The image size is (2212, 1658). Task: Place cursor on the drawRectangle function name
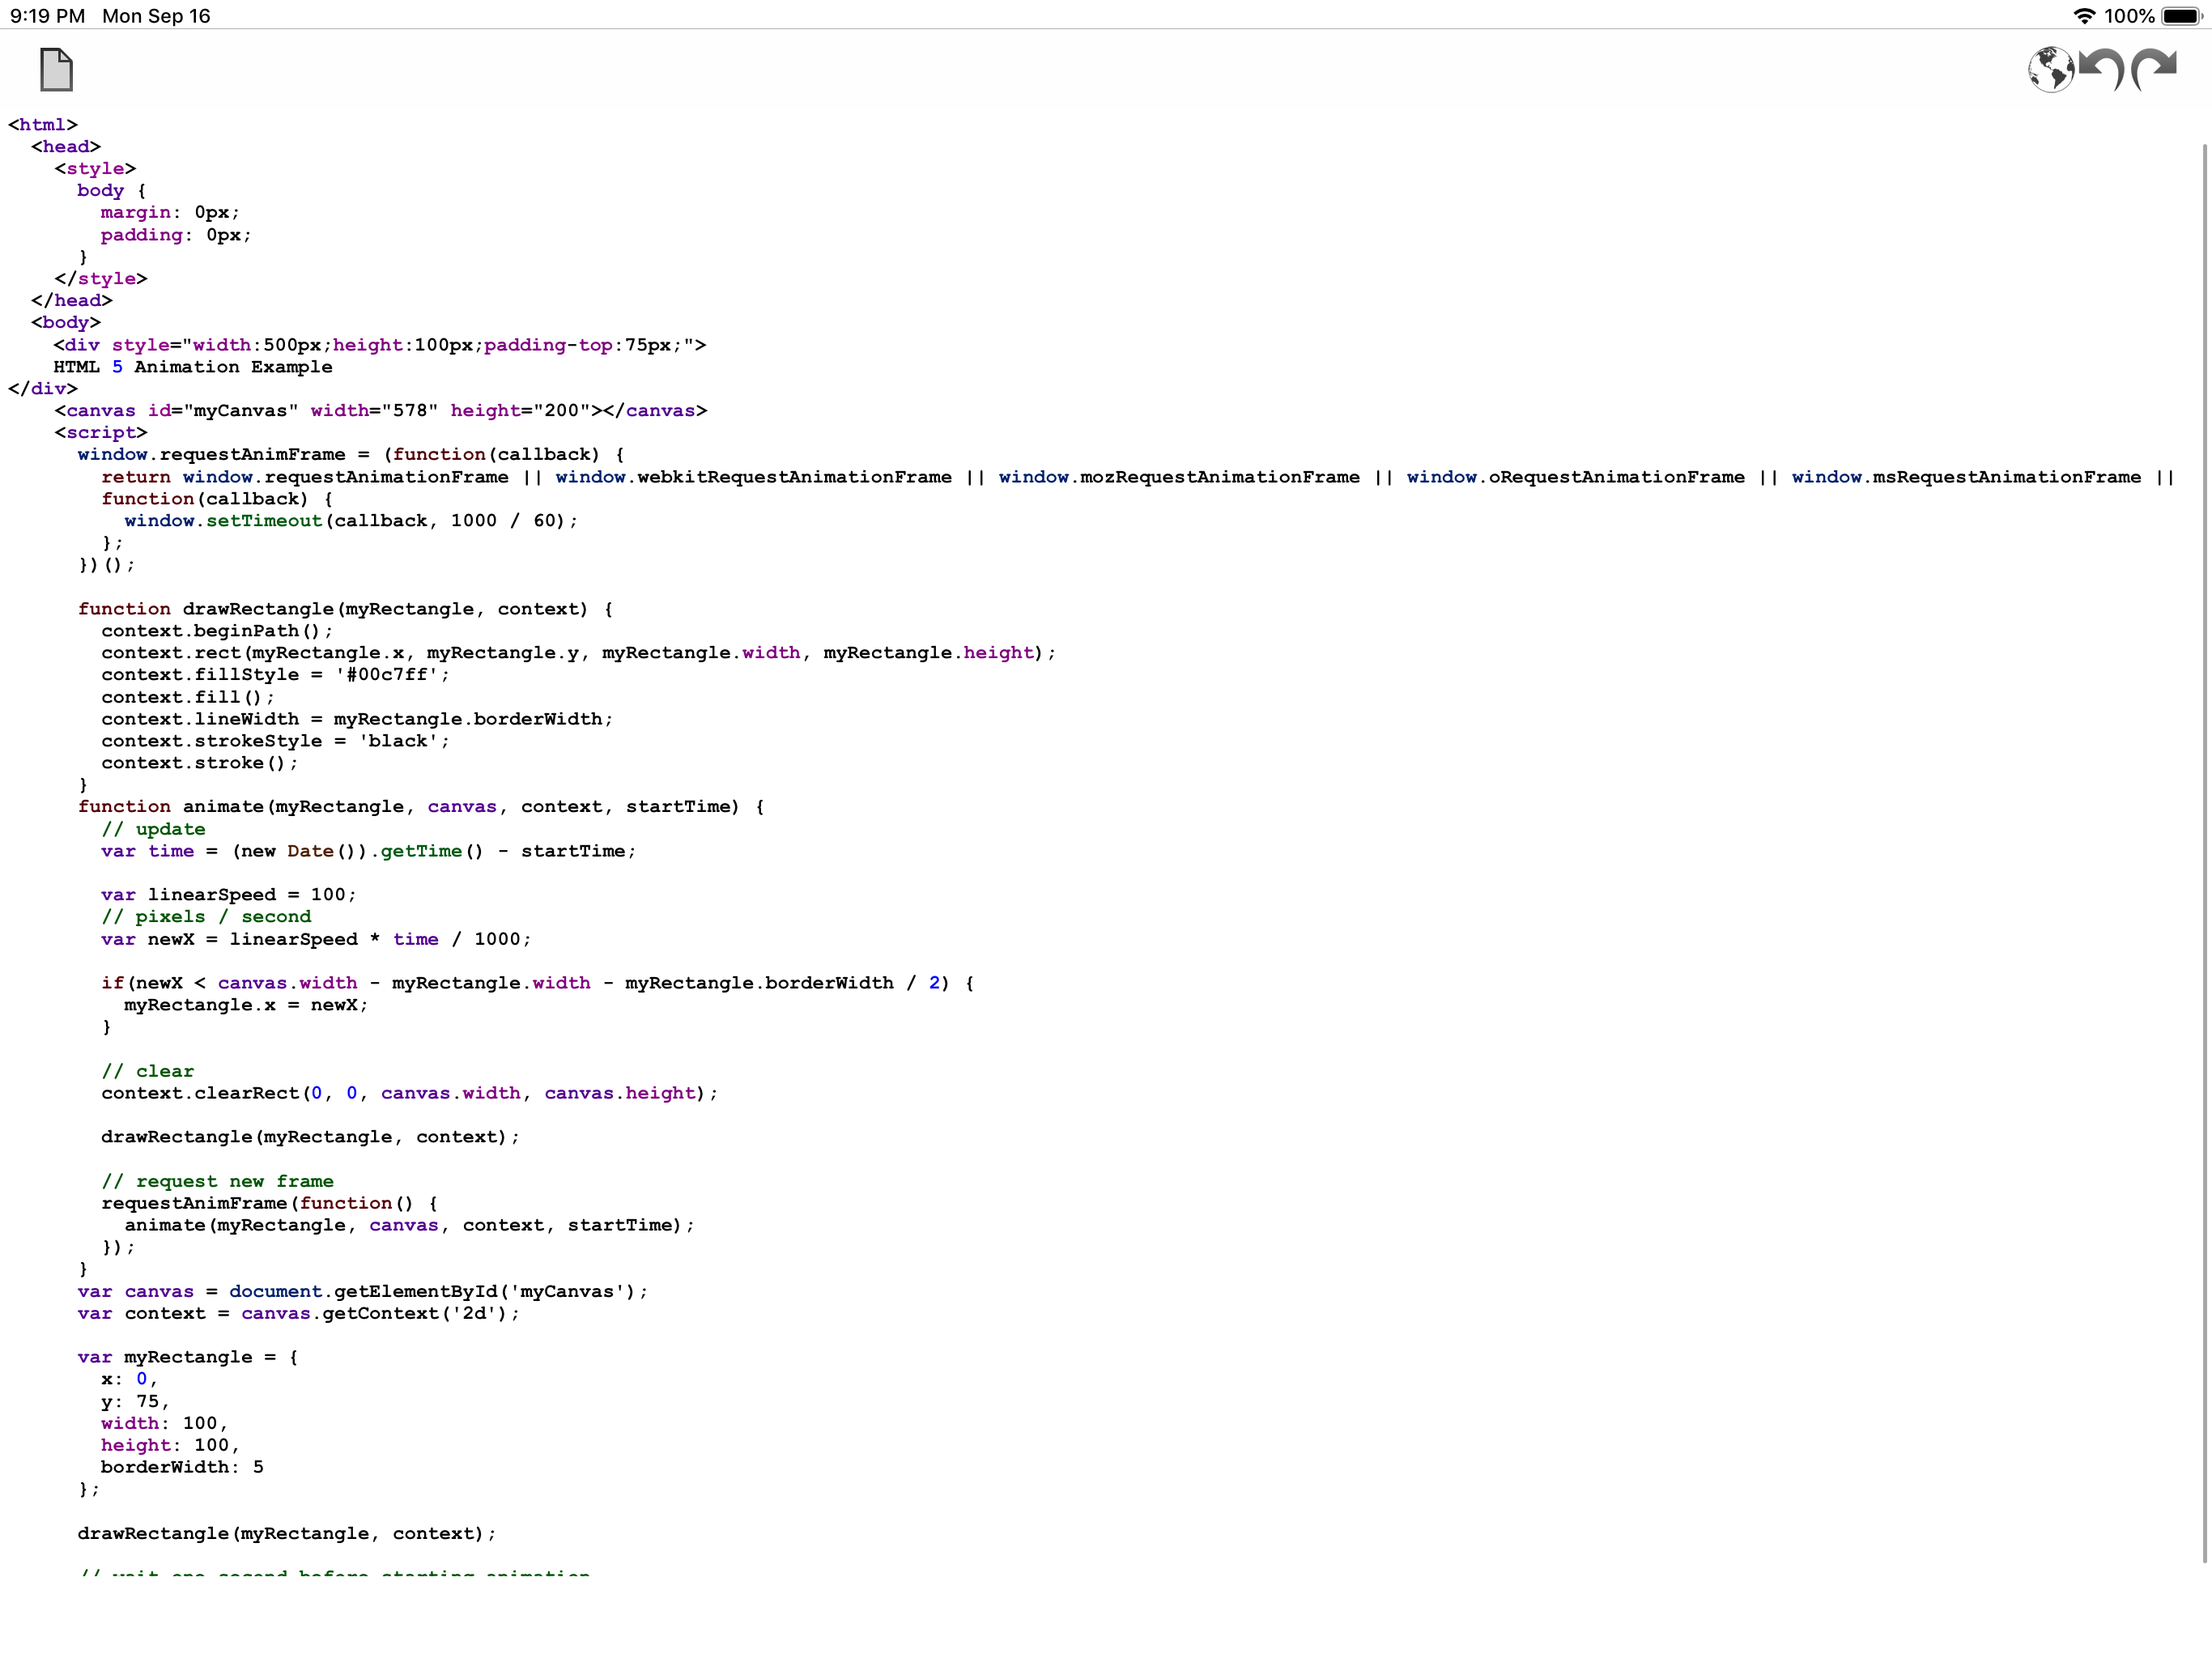click(257, 608)
